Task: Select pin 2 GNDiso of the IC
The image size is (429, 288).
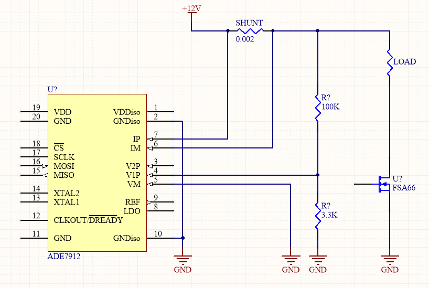Action: tap(160, 121)
